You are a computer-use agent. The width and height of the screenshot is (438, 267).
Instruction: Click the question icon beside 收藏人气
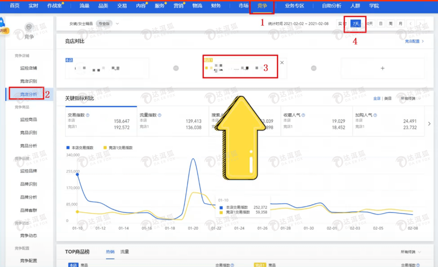point(303,115)
